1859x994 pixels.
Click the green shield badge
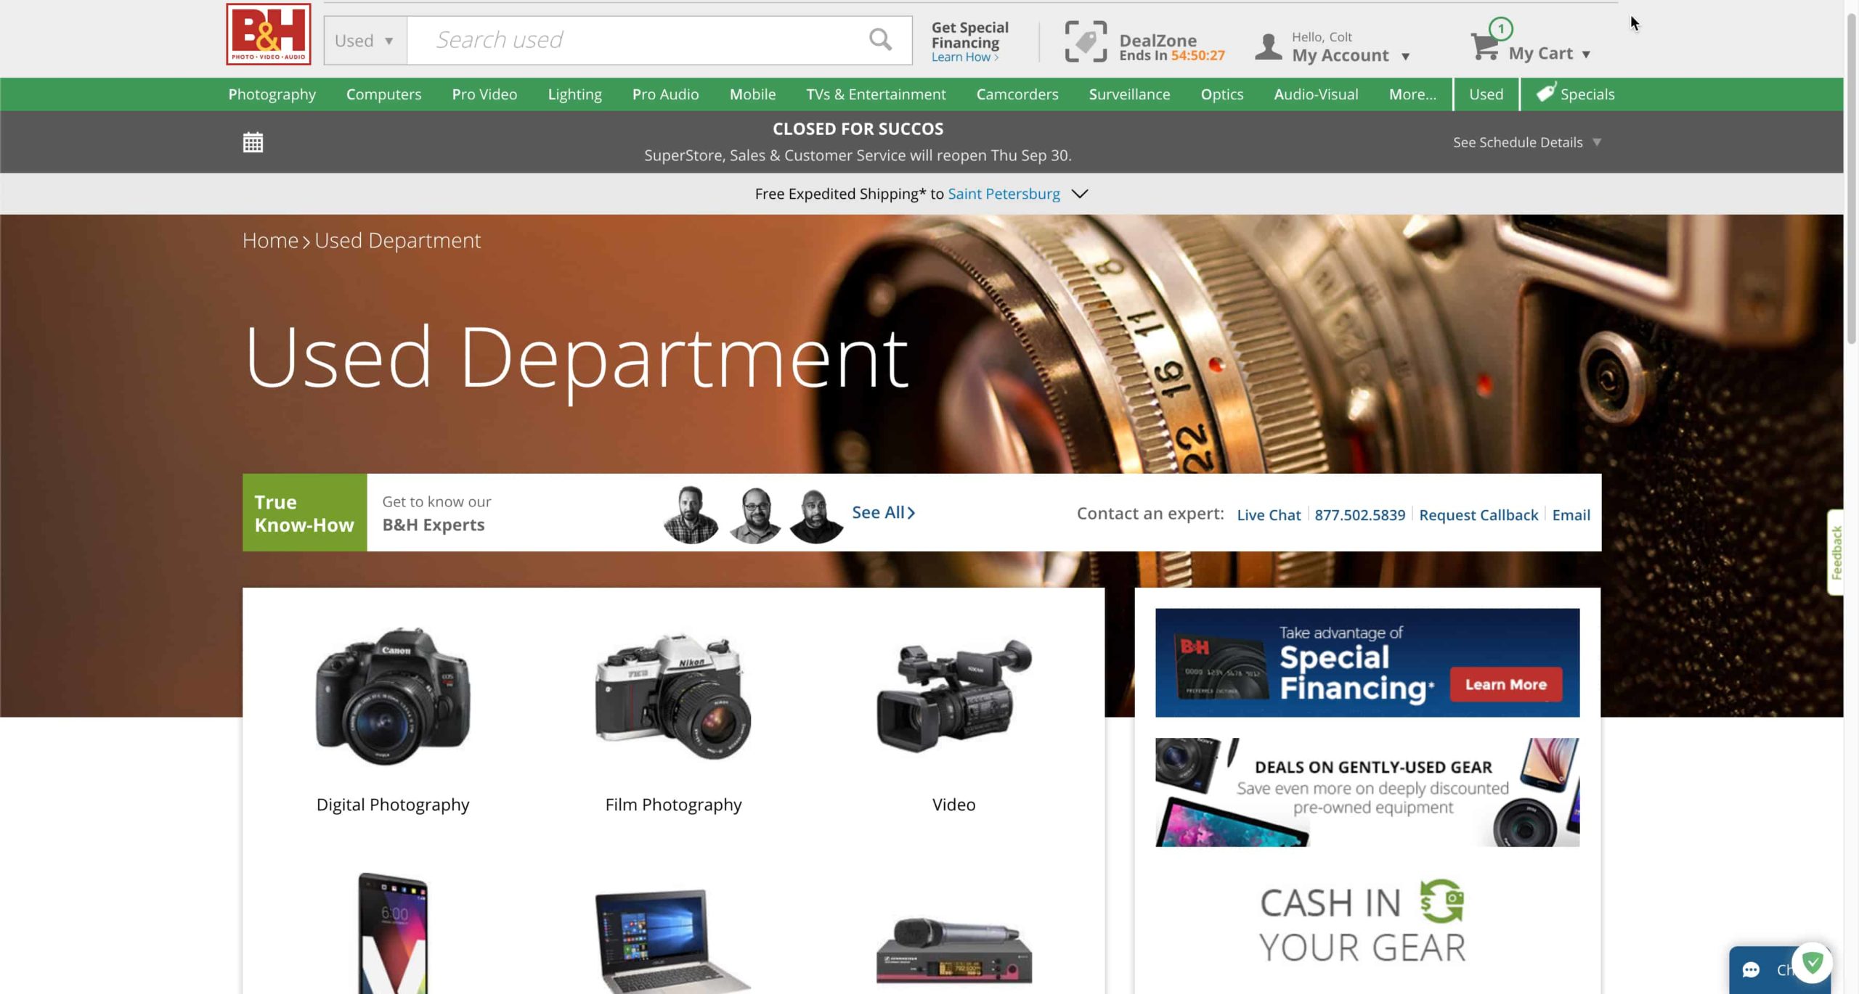point(1813,962)
